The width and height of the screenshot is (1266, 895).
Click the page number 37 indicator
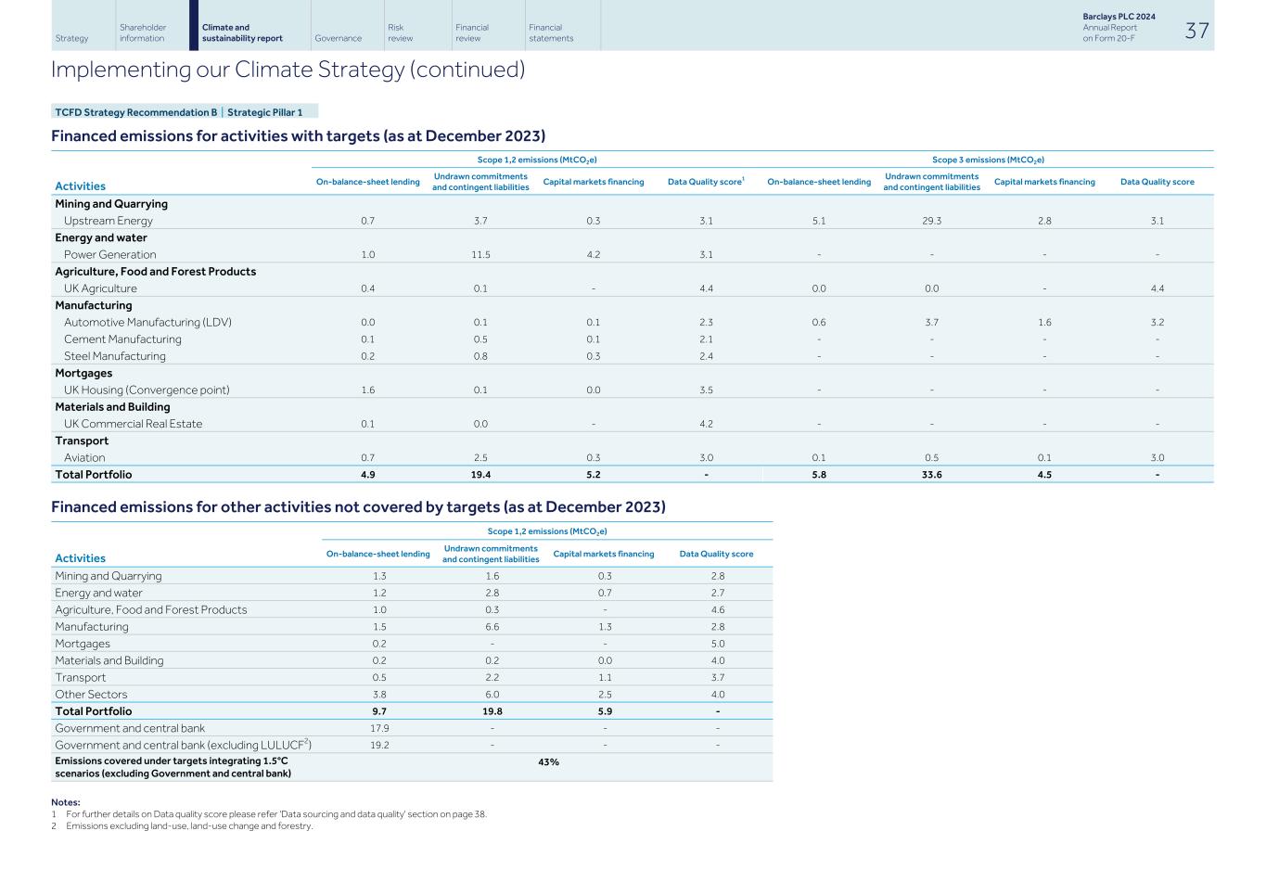tap(1196, 30)
